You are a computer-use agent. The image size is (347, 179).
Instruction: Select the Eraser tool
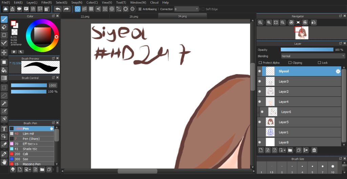[4, 27]
